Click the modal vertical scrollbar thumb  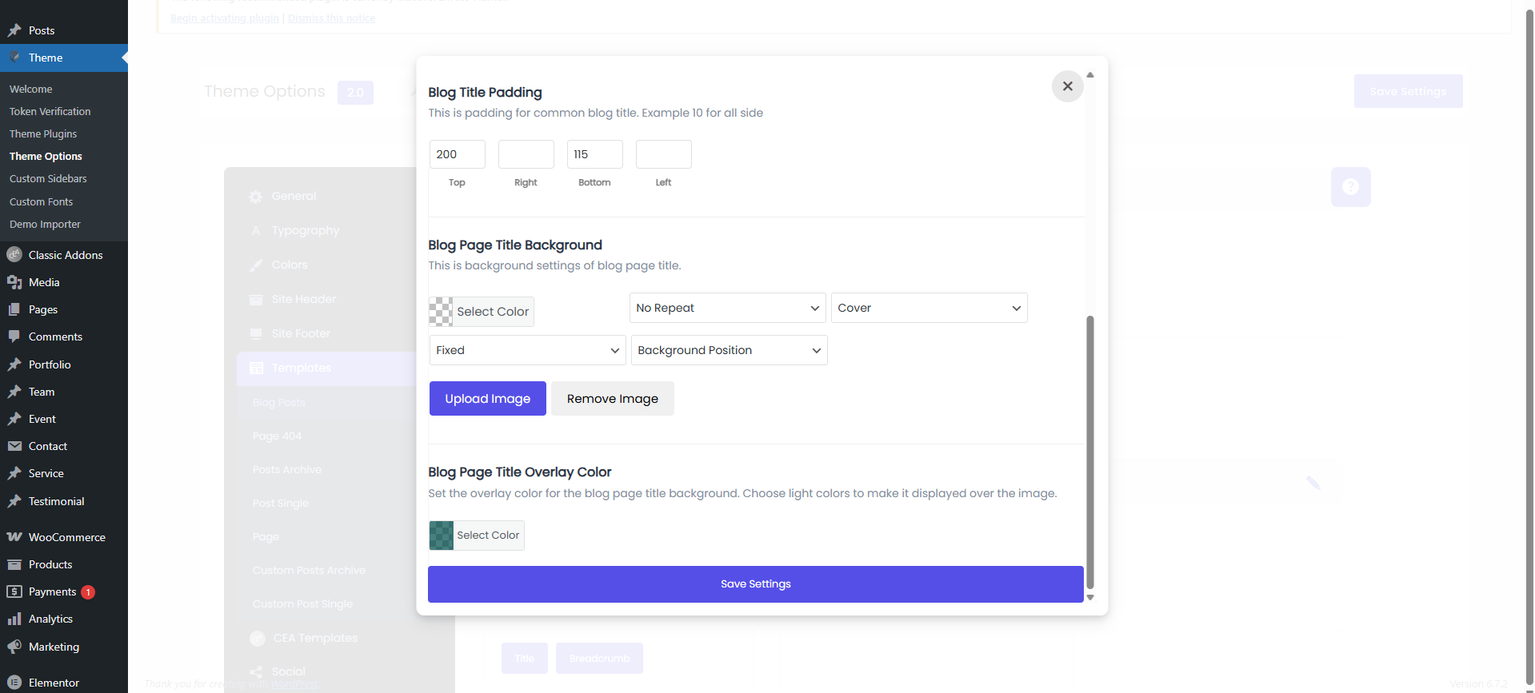click(x=1089, y=452)
